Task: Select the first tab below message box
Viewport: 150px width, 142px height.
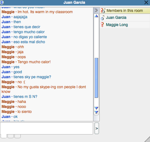Action: coord(4,136)
